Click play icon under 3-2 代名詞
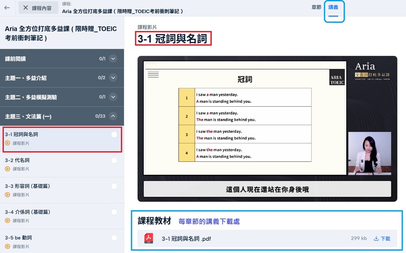406x253 pixels. [7, 169]
